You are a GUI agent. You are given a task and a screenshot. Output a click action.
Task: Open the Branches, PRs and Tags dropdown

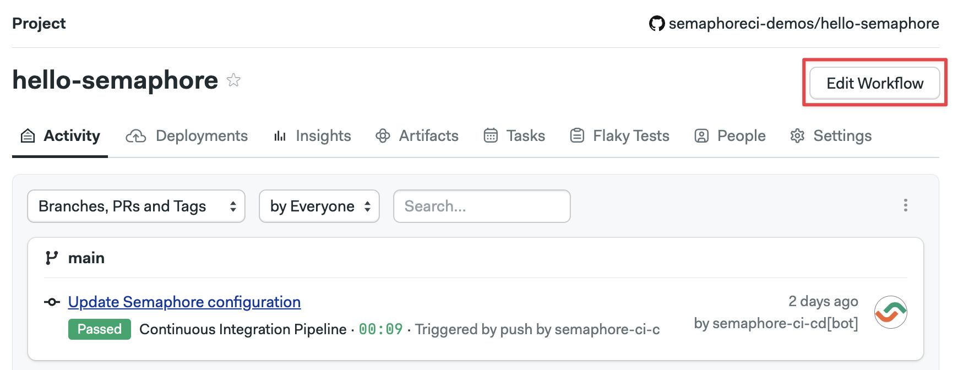(x=136, y=206)
